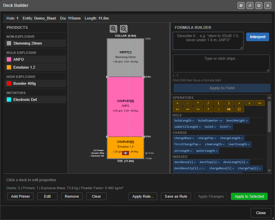This screenshot has height=220, width=275.
Task: Click the Emulsion 1.2 orange swatch
Action: (9, 67)
